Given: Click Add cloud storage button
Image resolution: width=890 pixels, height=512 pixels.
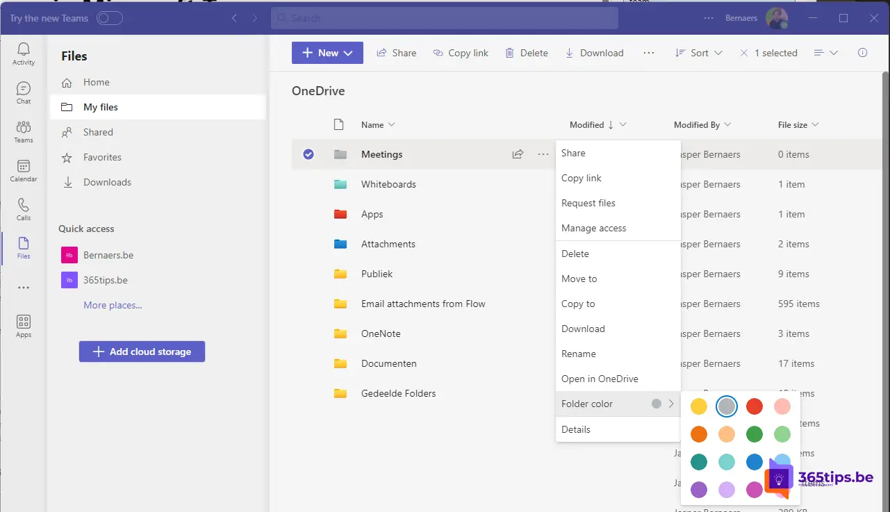Looking at the screenshot, I should [142, 352].
